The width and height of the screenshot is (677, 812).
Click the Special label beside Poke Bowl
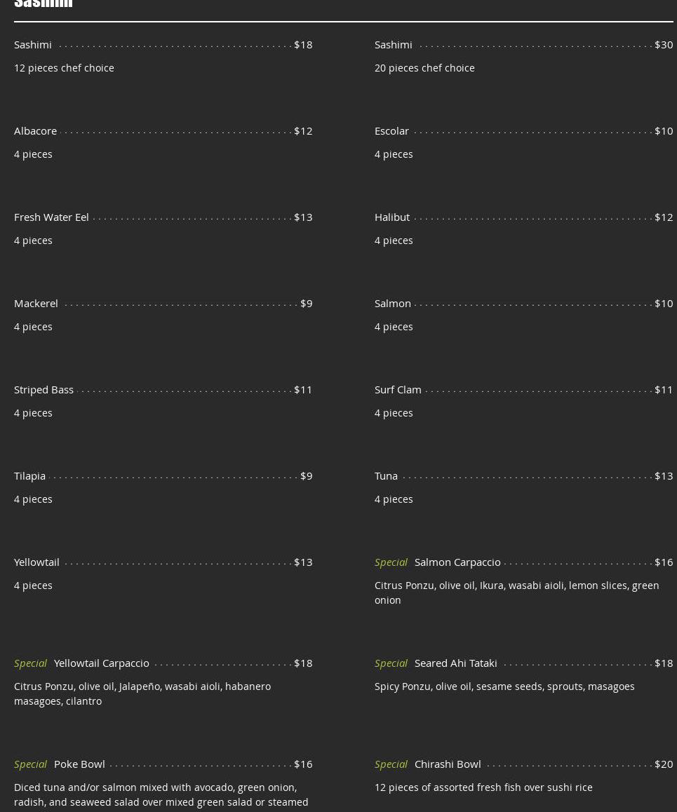pos(30,764)
